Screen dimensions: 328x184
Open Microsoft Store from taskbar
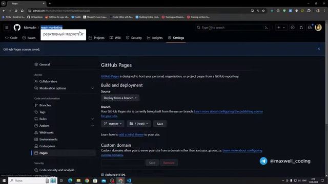coord(95,180)
